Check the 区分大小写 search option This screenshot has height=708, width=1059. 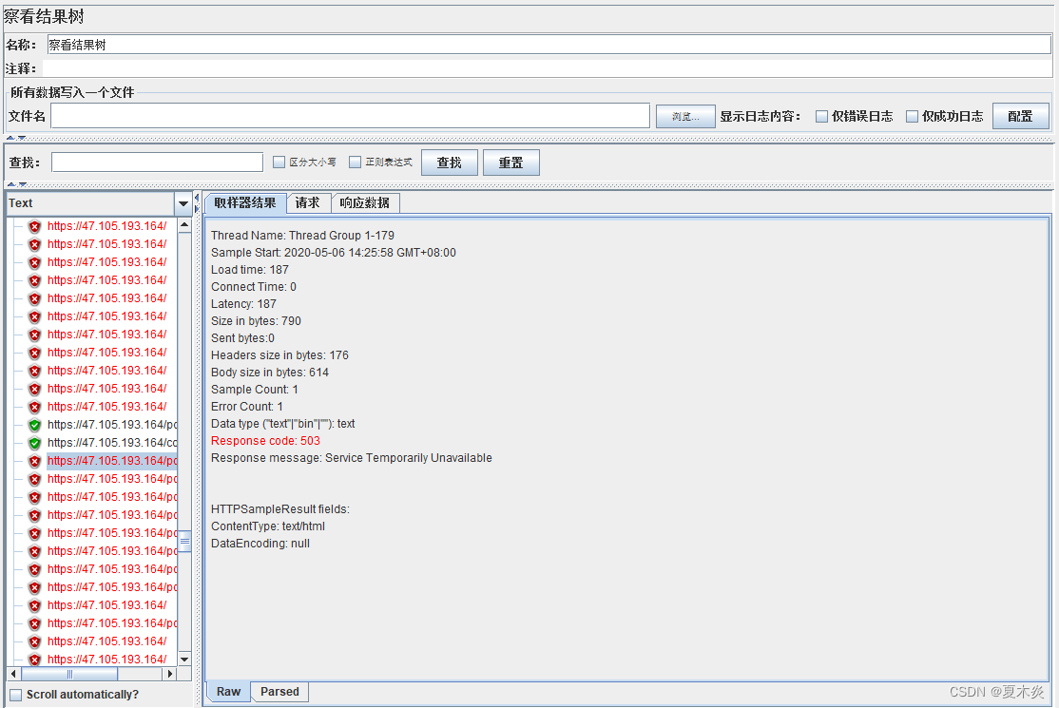[x=277, y=162]
